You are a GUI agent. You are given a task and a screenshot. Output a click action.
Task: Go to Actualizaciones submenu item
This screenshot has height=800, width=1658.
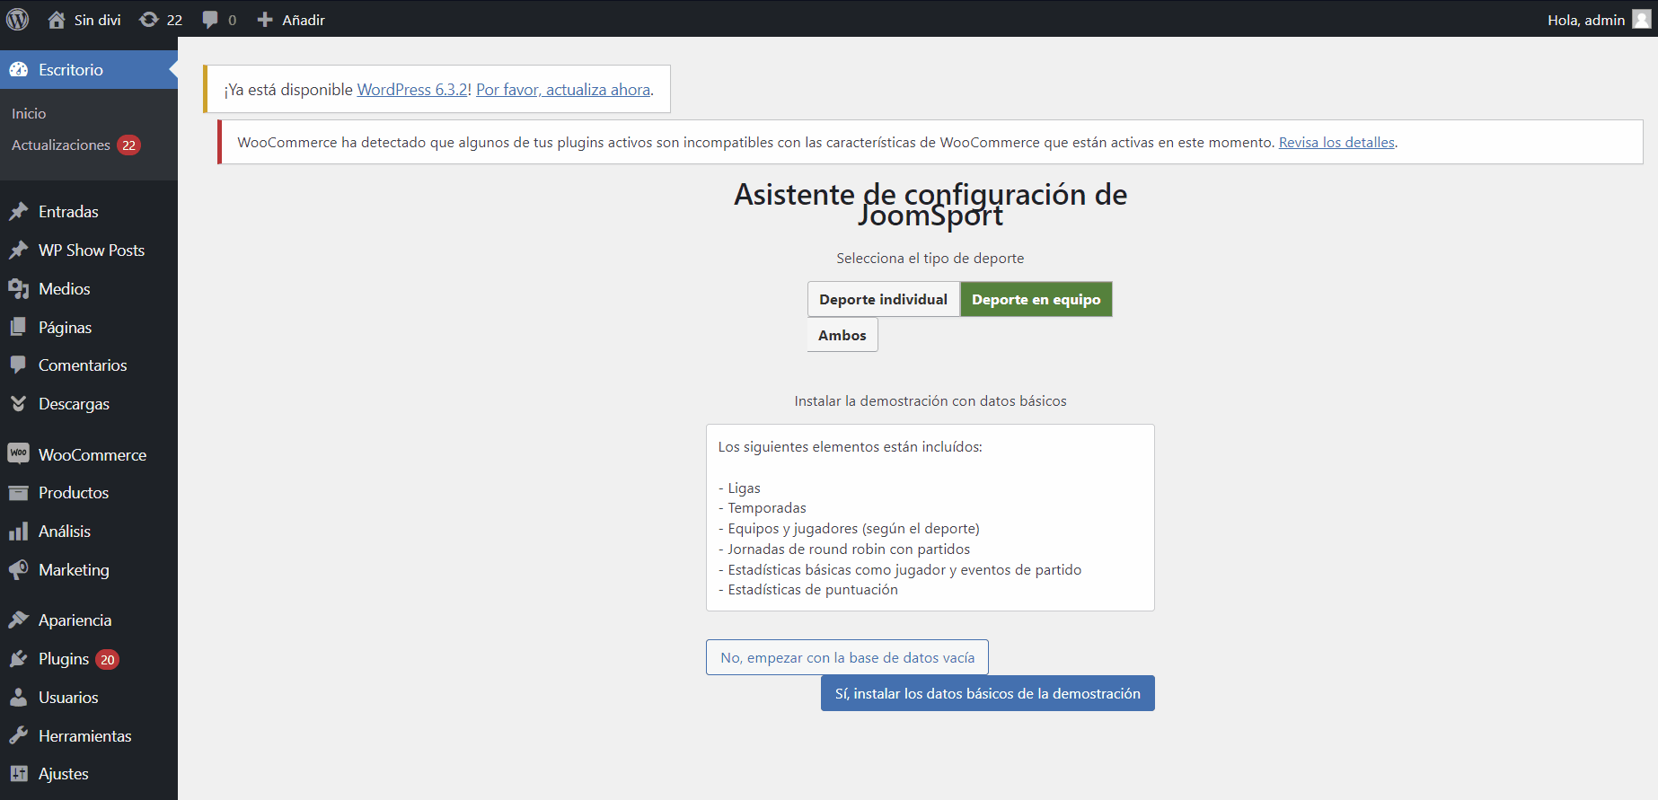click(x=61, y=145)
